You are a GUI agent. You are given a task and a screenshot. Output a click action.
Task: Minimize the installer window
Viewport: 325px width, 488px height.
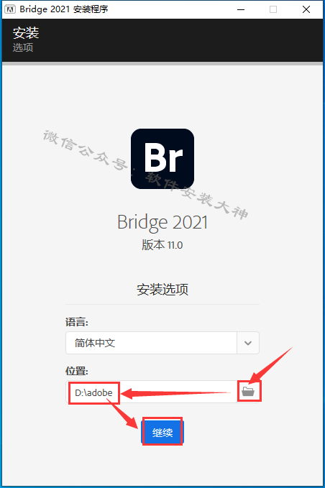pyautogui.click(x=241, y=9)
